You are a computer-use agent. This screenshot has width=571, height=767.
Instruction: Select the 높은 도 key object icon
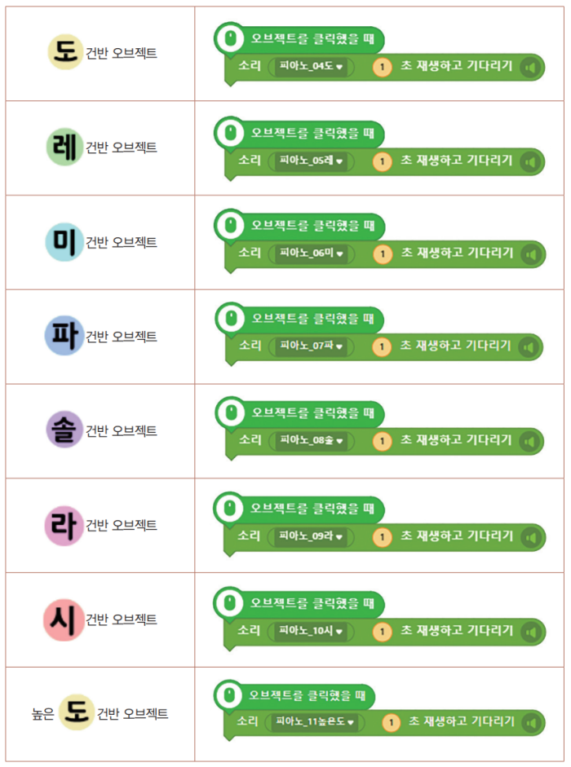click(x=77, y=712)
